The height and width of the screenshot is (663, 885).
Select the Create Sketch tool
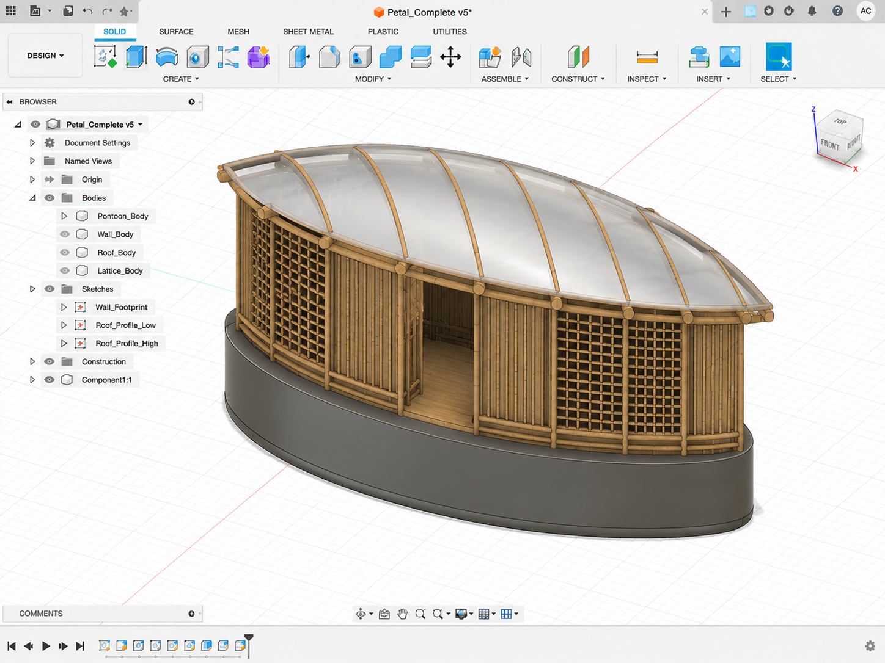105,57
